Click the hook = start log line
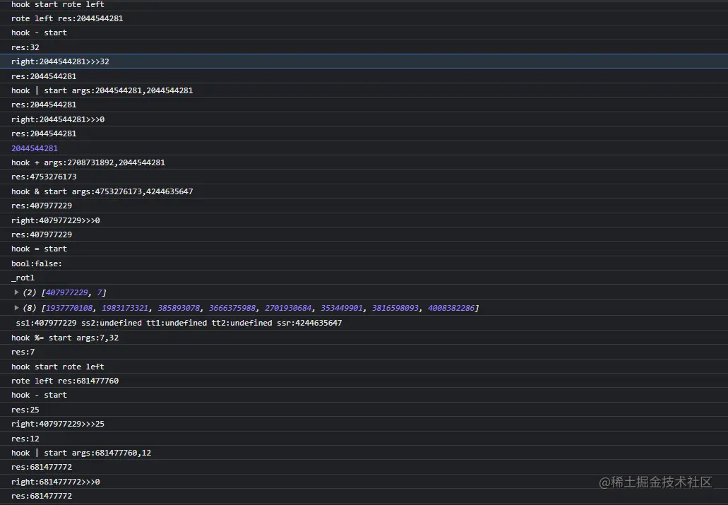Viewport: 728px width, 505px height. (39, 249)
